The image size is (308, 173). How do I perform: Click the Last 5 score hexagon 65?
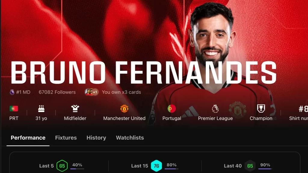(x=62, y=166)
